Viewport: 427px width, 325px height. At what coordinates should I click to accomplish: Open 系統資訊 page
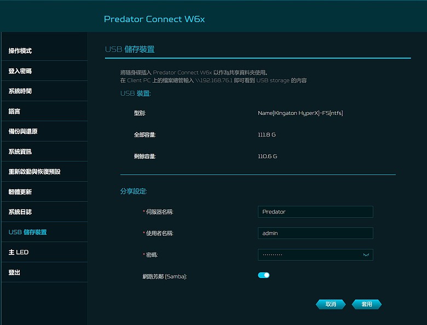coord(45,152)
